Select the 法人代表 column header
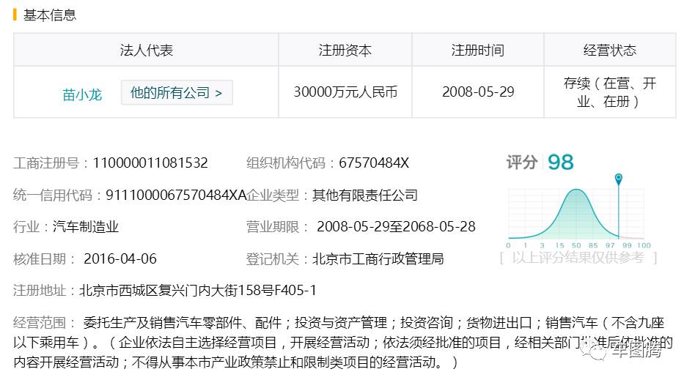 coord(146,50)
